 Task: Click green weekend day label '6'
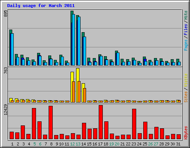(40, 144)
